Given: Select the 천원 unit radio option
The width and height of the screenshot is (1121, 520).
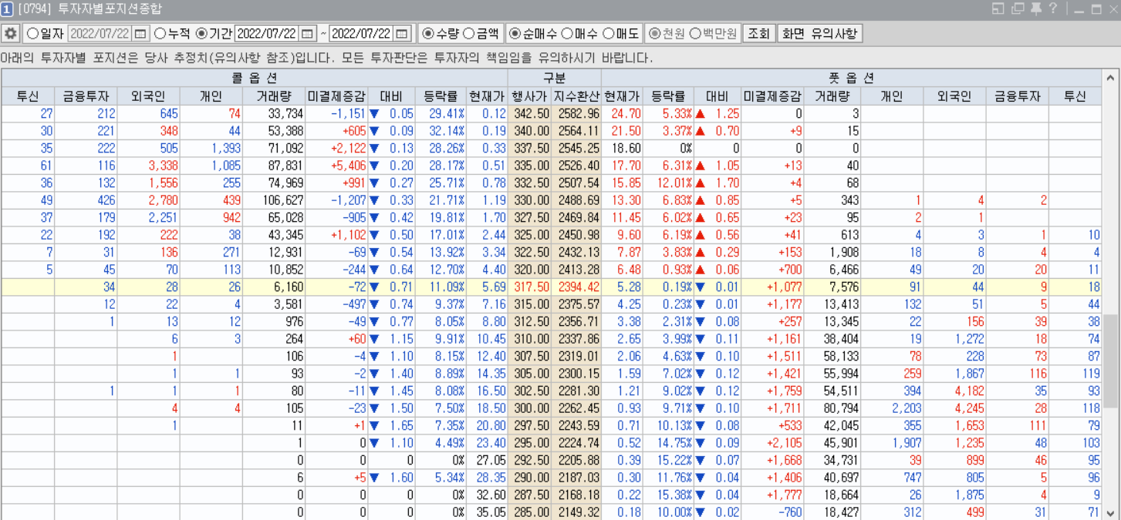Looking at the screenshot, I should [x=667, y=34].
